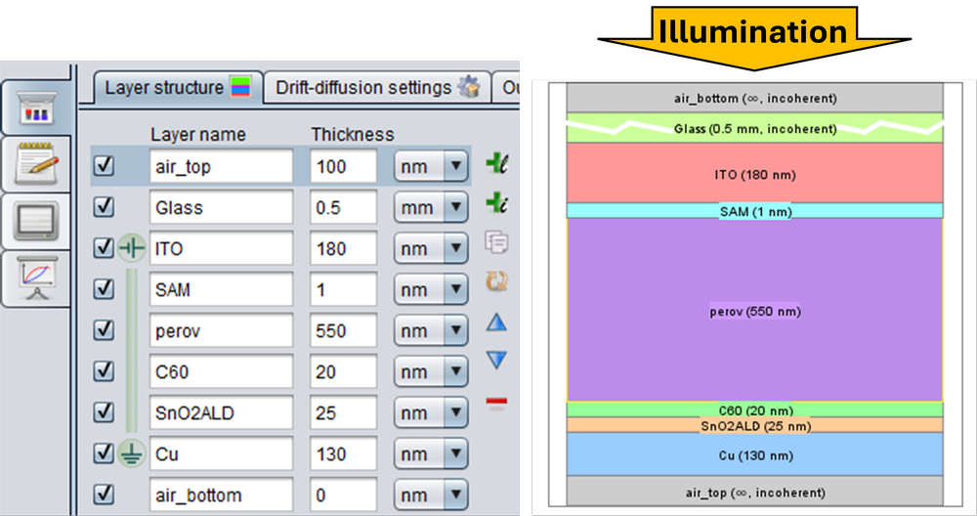The height and width of the screenshot is (516, 977).
Task: Click the ITO thickness field showing 180
Action: tap(343, 248)
